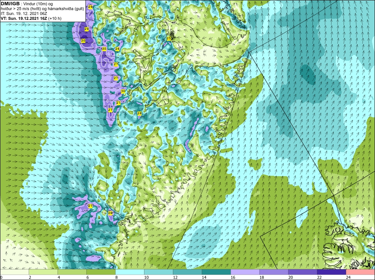Click the 'hviður > 25 m/s (hvítt)' header line

[x=42, y=9]
